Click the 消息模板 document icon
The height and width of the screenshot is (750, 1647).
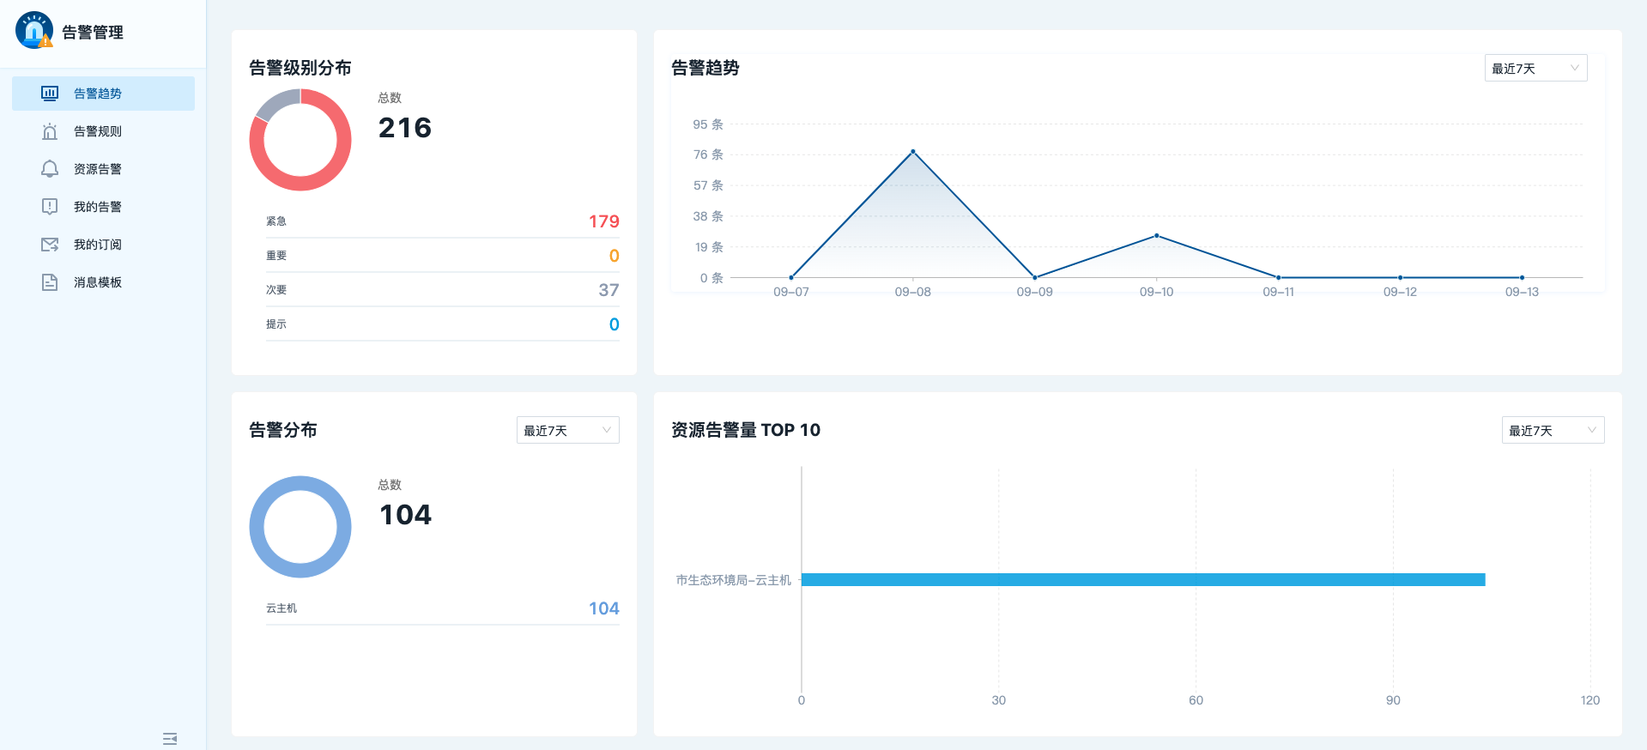50,282
